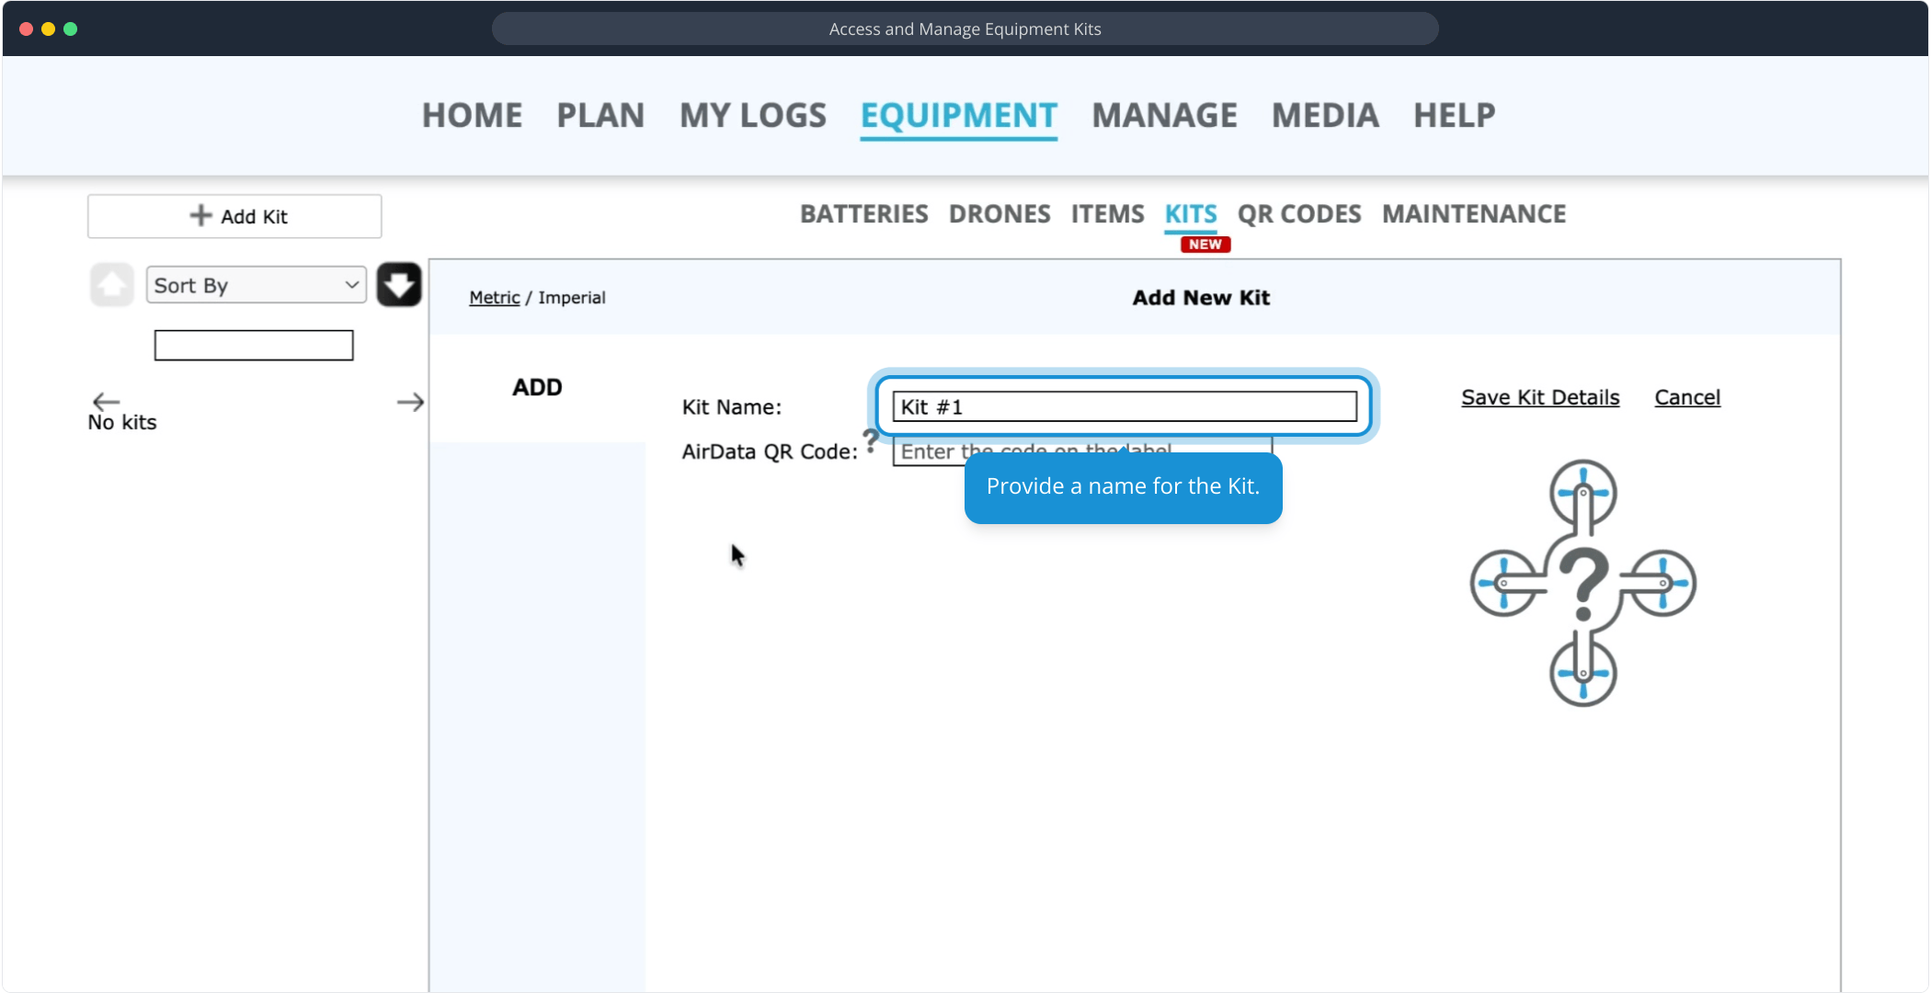Click the ascending sort up-arrow icon
The image size is (1931, 993).
tap(112, 285)
